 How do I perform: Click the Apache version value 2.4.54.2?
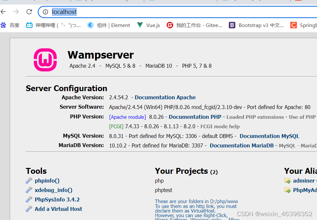[x=118, y=97]
